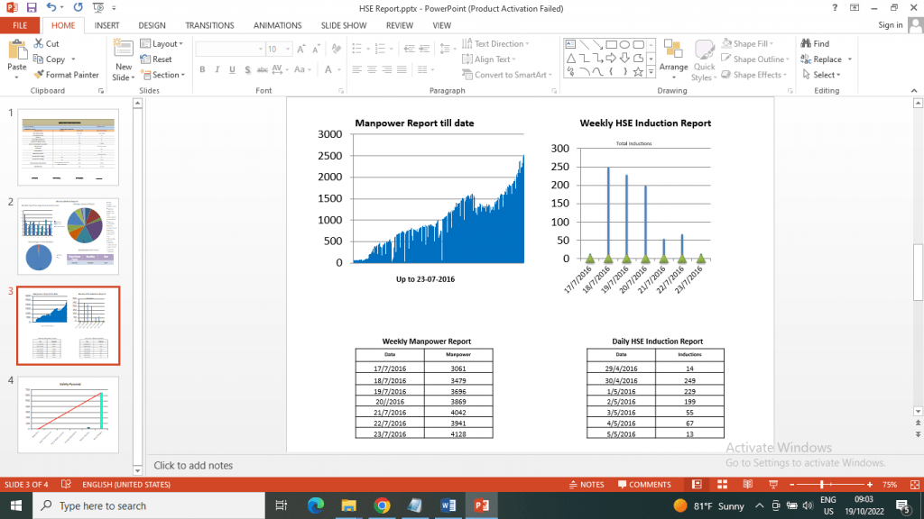Toggle Bold formatting
Viewport: 924px width, 519px height.
tap(202, 69)
